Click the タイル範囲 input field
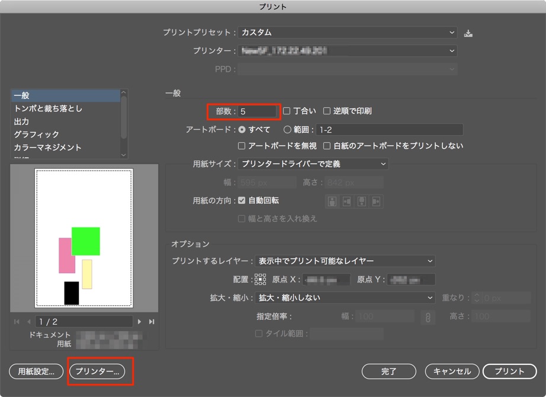 (x=347, y=334)
